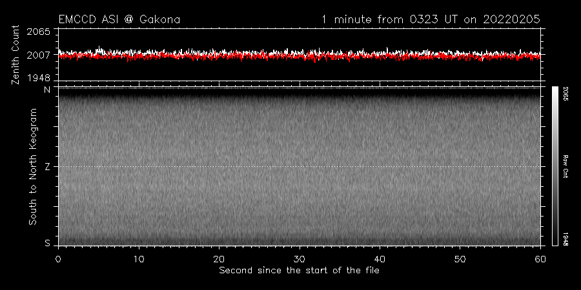Click the 'EMCCD ASI @ Gakona' title text
Screen dimensions: 581x290
tap(119, 19)
